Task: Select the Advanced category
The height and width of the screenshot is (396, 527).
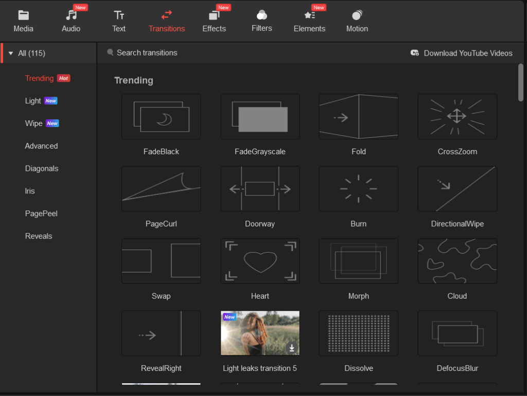Action: (41, 146)
